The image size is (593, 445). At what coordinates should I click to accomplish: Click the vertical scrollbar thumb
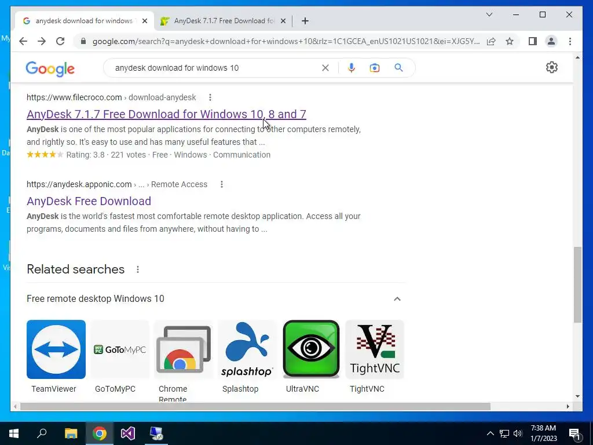pos(577,284)
